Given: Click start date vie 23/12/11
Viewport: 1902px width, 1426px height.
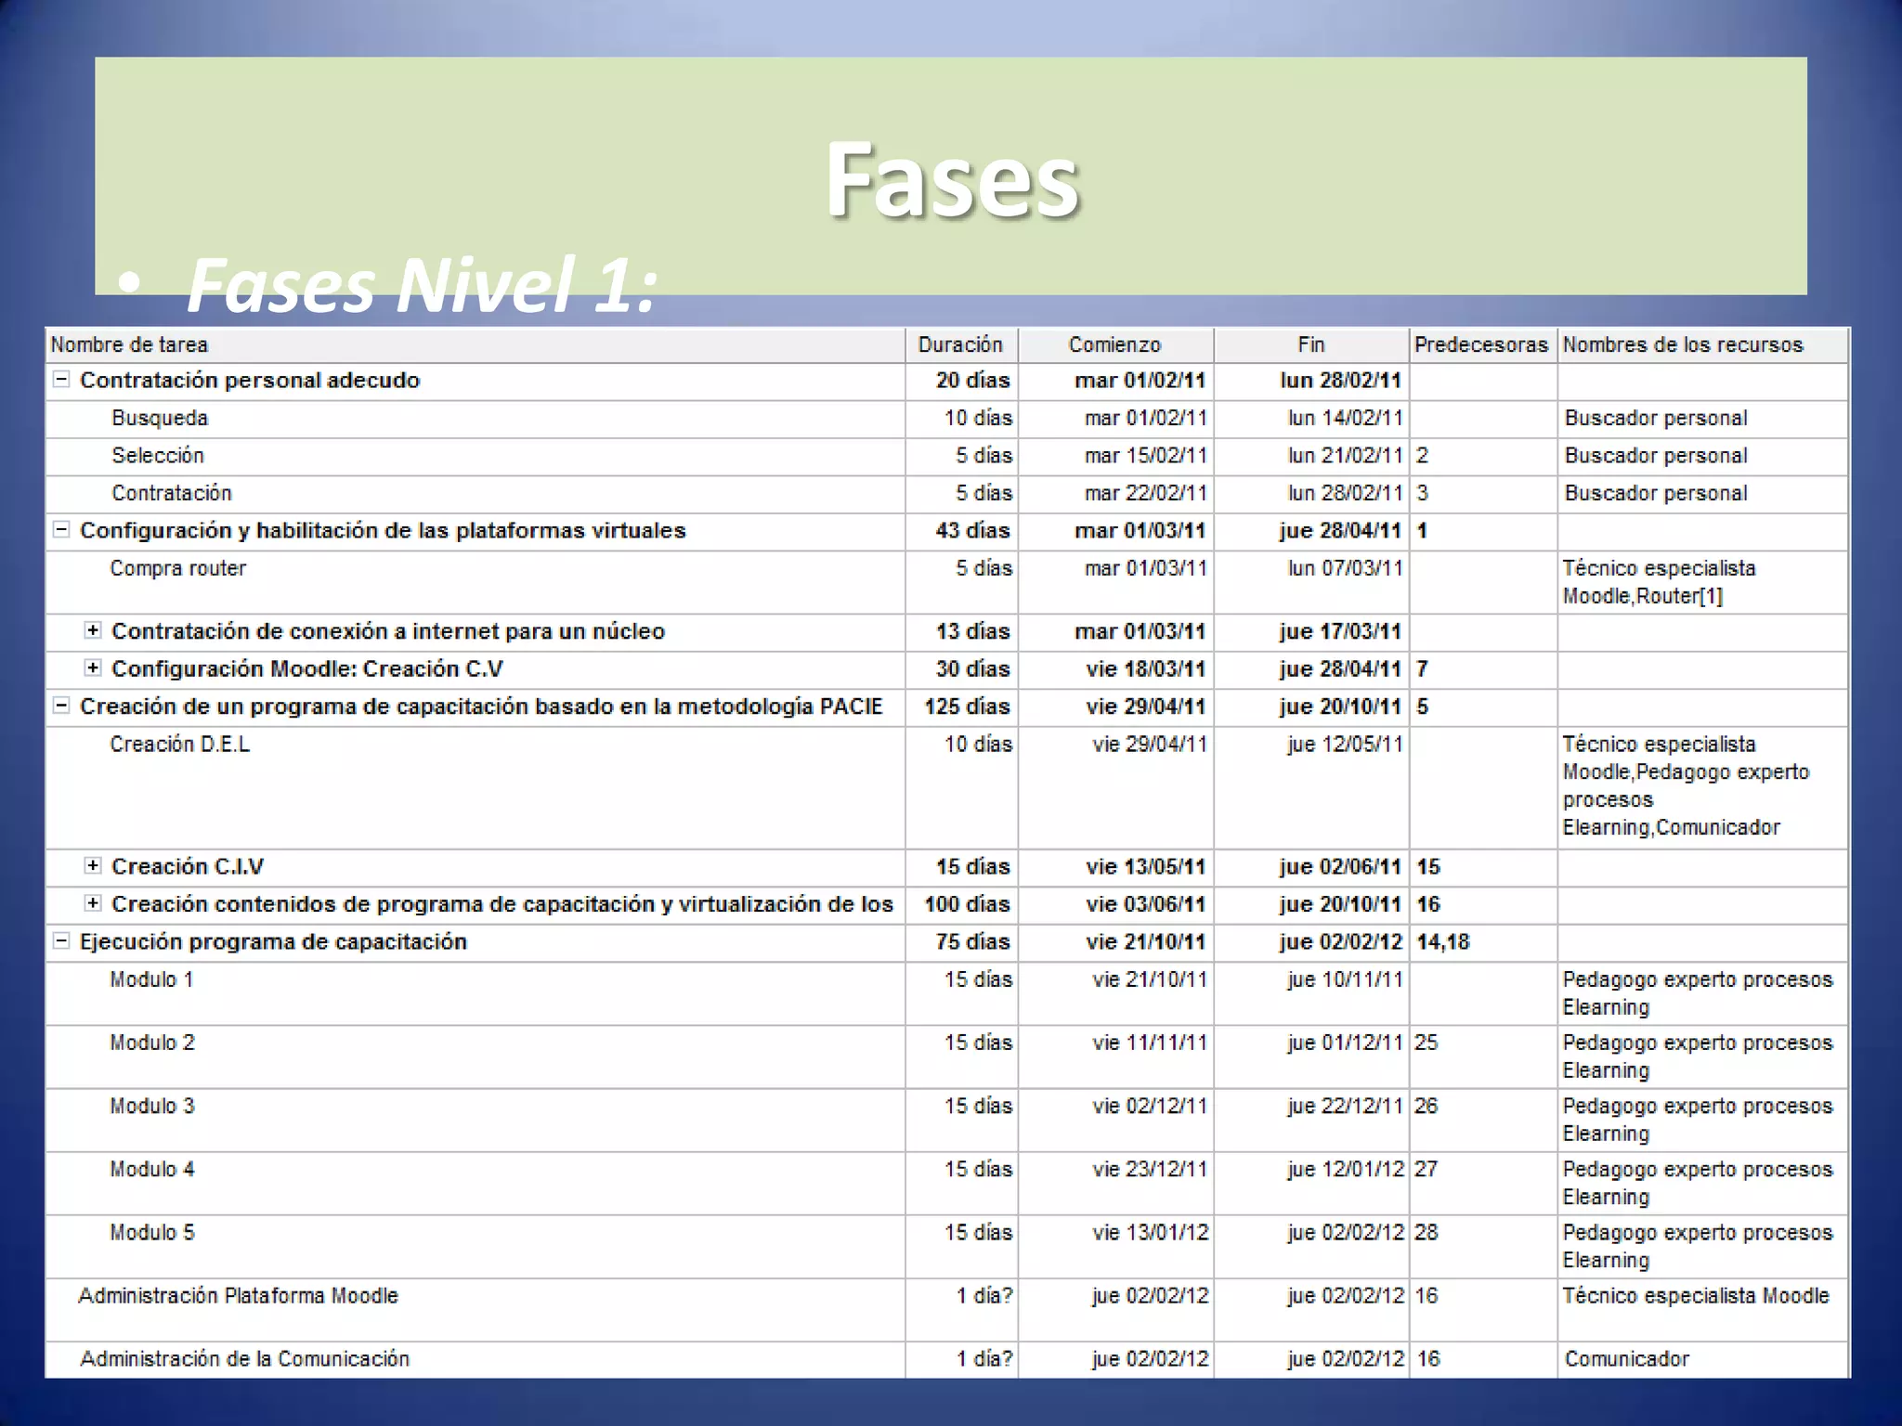Looking at the screenshot, I should tap(1115, 1183).
